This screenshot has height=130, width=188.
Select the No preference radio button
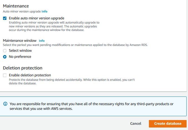click(x=5, y=57)
